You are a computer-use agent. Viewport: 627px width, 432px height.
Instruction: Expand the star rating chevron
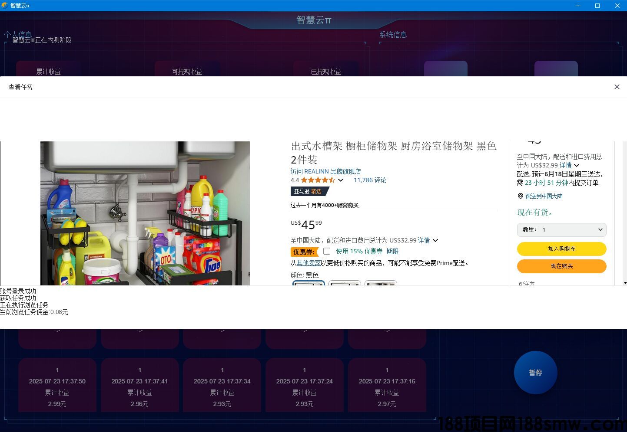click(x=341, y=180)
